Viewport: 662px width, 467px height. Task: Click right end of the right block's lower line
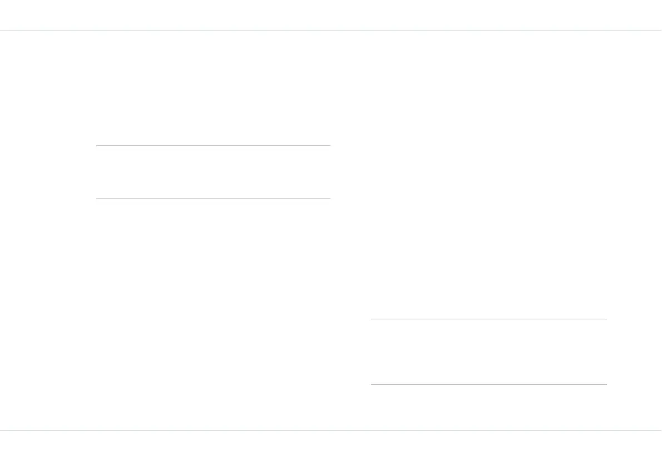606,384
